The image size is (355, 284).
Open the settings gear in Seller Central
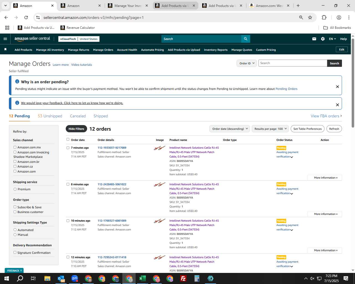323,39
